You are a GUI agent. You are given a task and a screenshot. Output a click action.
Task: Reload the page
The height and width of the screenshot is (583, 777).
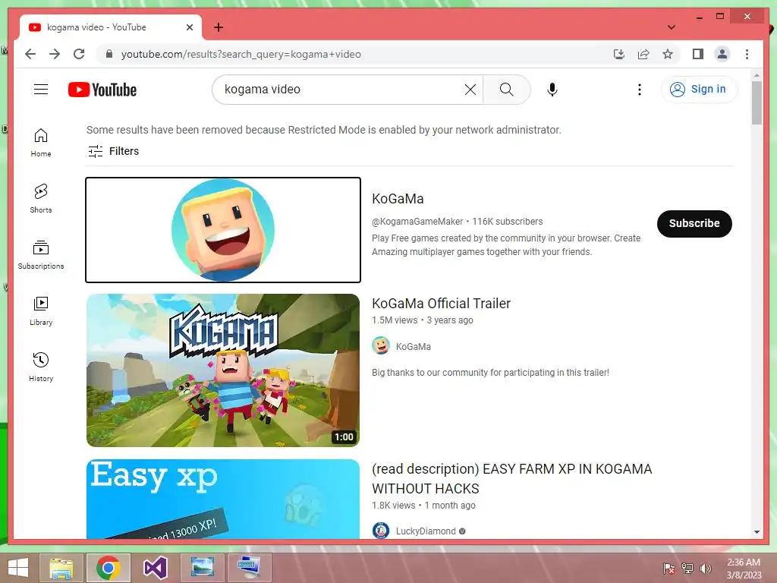[x=79, y=54]
